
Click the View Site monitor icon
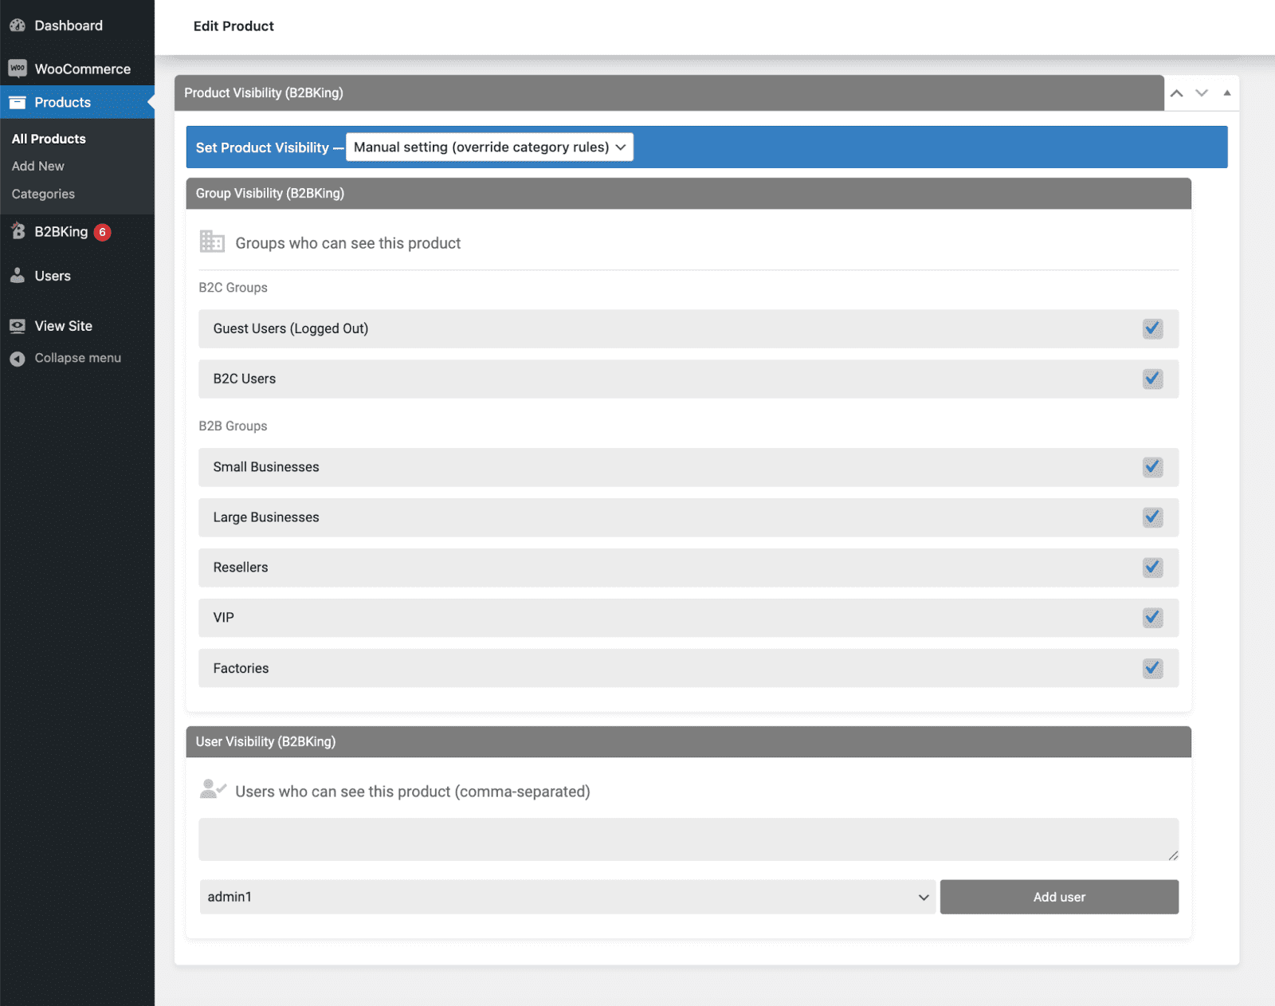[x=18, y=326]
